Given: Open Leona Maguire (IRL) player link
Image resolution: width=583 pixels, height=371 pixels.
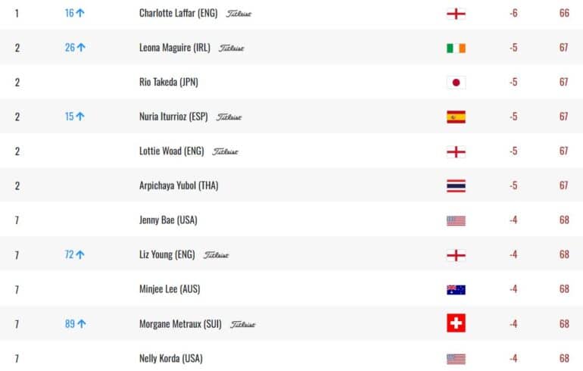Looking at the screenshot, I should (x=175, y=48).
